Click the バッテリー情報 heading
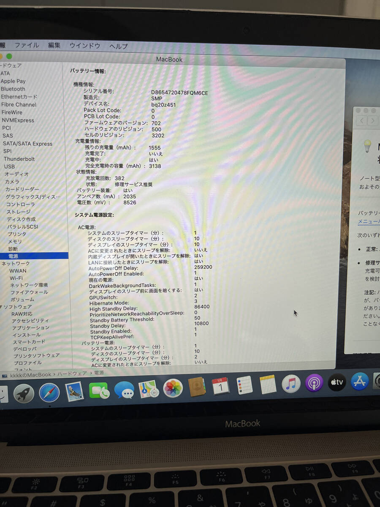The width and height of the screenshot is (380, 507). [88, 71]
